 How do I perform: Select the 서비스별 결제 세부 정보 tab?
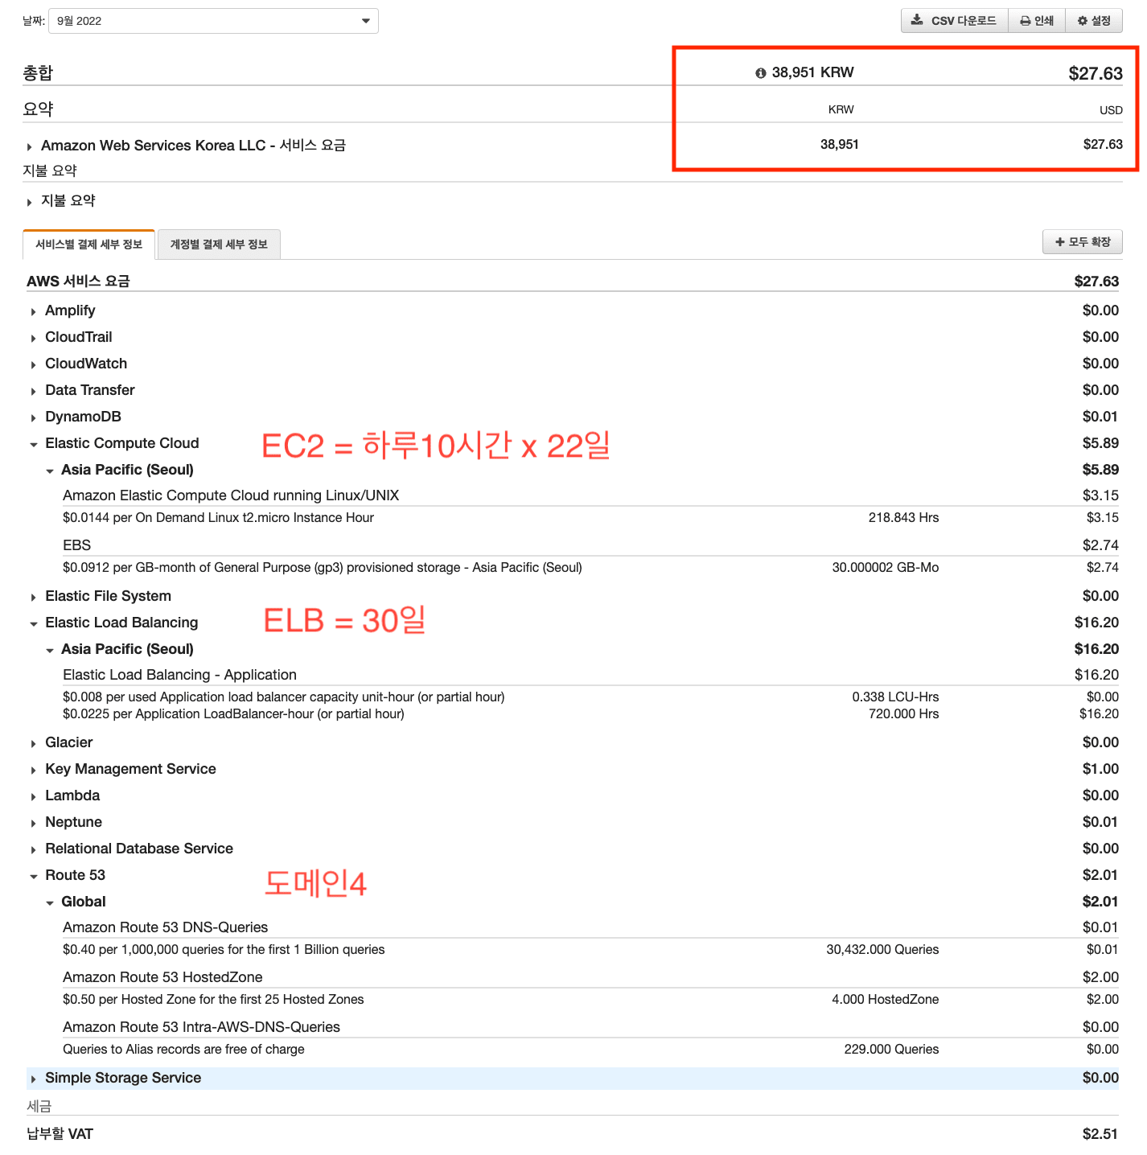click(x=88, y=245)
